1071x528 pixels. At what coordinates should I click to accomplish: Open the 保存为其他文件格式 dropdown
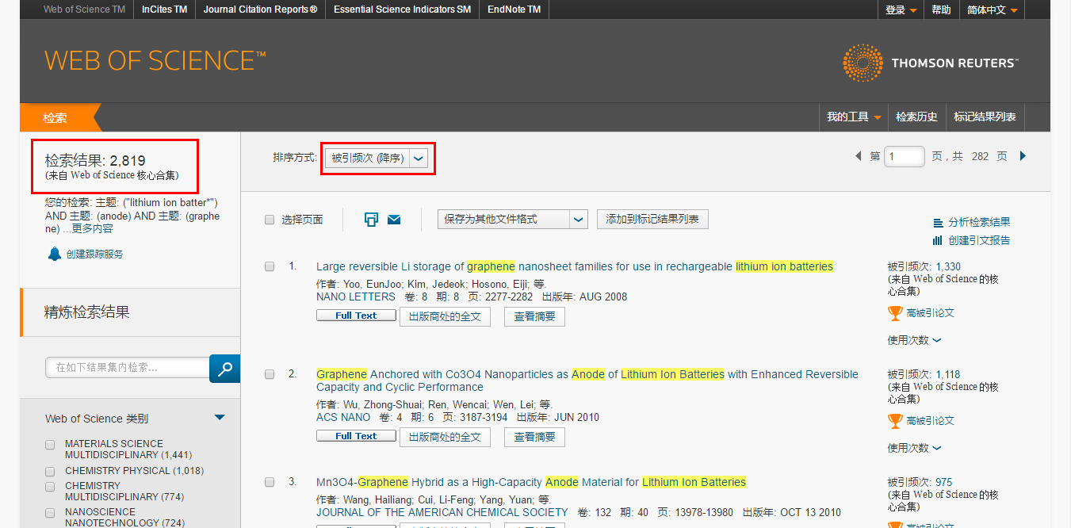tap(578, 219)
